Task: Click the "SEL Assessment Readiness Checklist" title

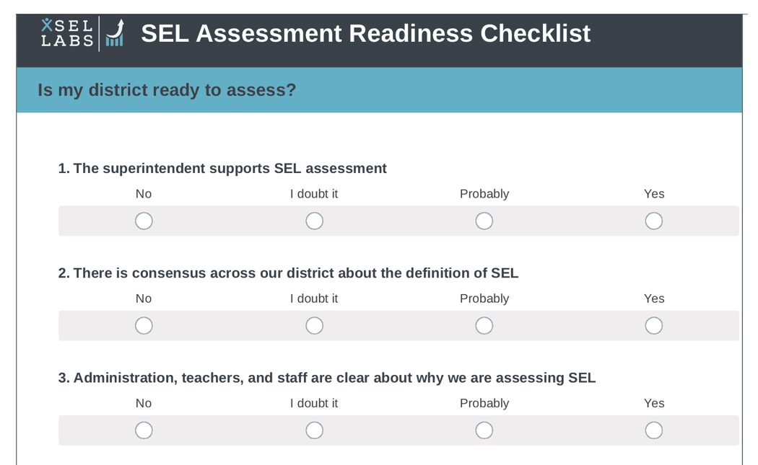Action: (365, 33)
